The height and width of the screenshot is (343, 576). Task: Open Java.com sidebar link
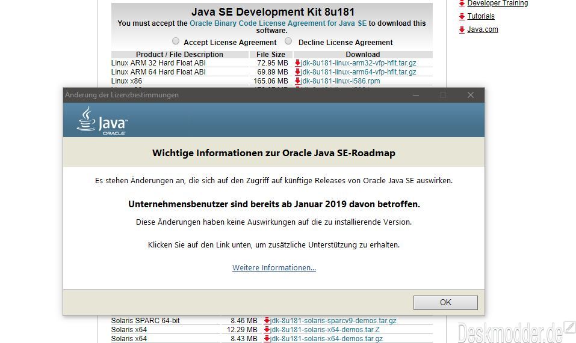[483, 29]
